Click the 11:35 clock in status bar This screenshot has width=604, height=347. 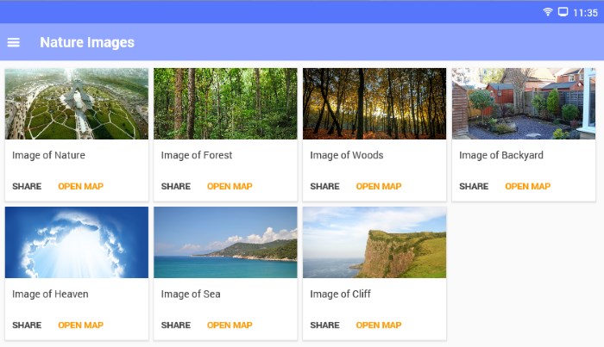tap(585, 13)
